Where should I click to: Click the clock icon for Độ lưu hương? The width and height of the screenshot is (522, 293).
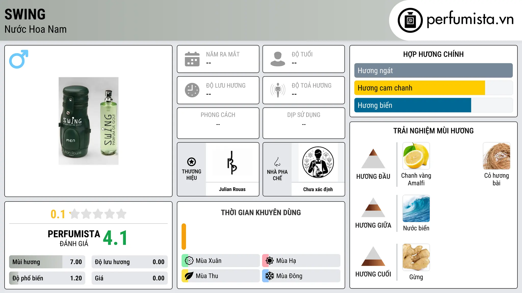(192, 90)
